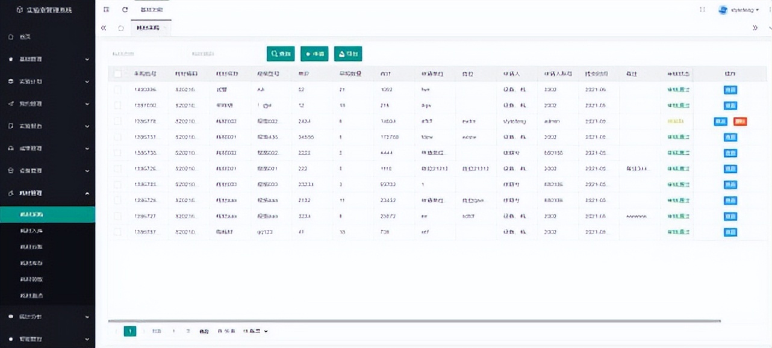Open the username dropdown at the top right
The width and height of the screenshot is (772, 348).
pyautogui.click(x=745, y=10)
